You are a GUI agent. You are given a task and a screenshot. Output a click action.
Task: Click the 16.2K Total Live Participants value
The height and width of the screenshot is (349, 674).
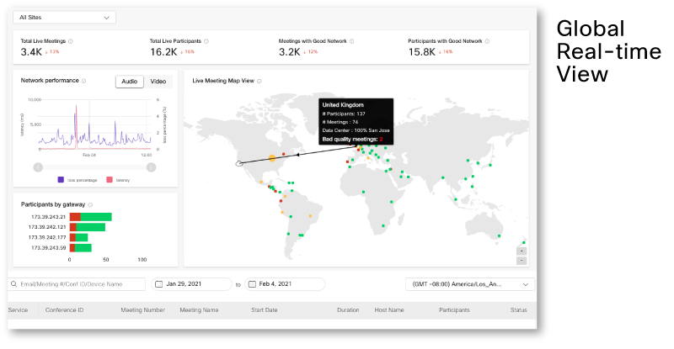pyautogui.click(x=163, y=52)
